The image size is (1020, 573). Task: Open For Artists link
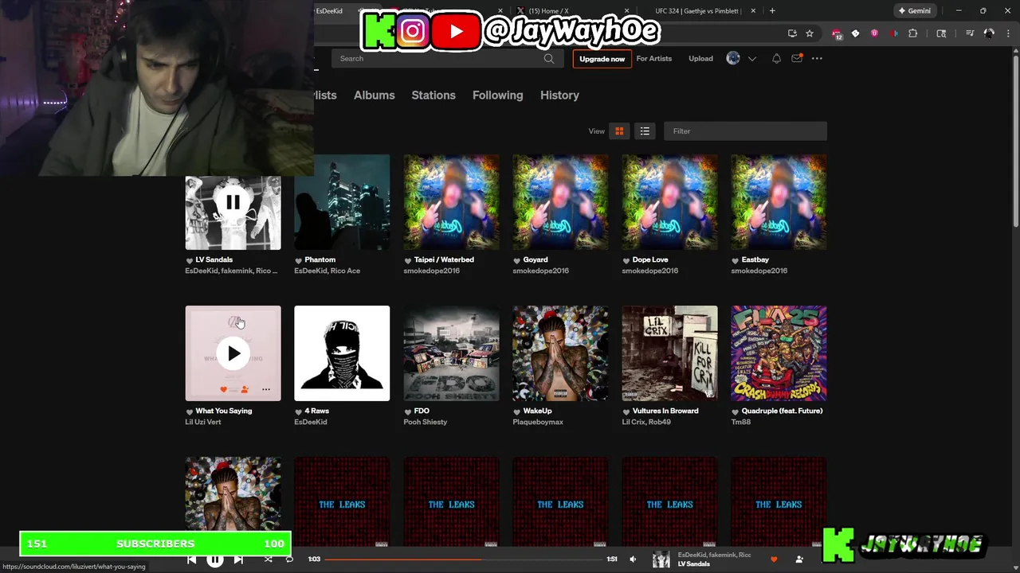point(654,59)
